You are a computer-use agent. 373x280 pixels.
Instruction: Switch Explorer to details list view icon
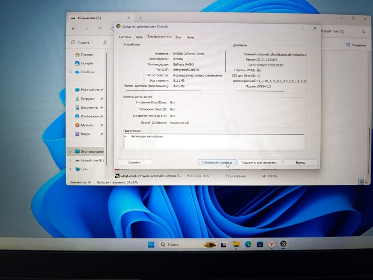click(x=361, y=182)
